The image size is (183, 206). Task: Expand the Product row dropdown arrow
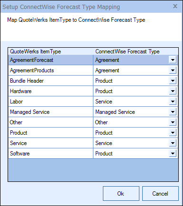(x=173, y=133)
